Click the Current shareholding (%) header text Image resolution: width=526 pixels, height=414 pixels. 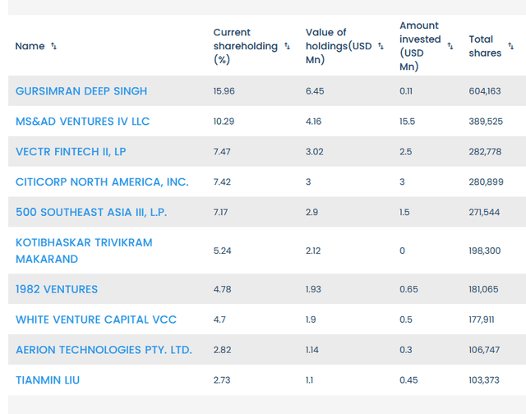(x=245, y=46)
